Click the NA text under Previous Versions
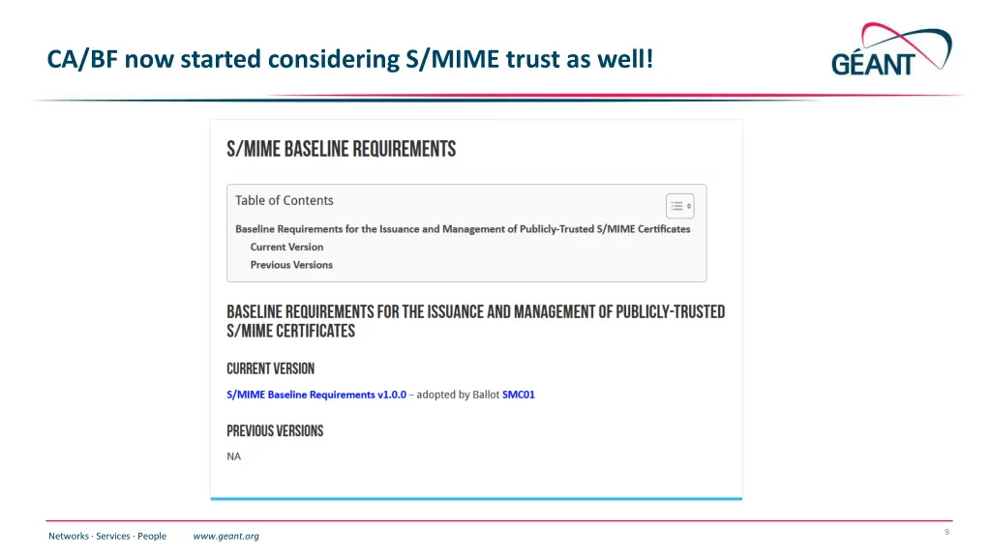991x557 pixels. coord(234,456)
